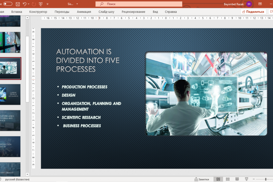This screenshot has height=182, width=273.
Task: Switch to Normal view in status bar
Action: click(218, 179)
